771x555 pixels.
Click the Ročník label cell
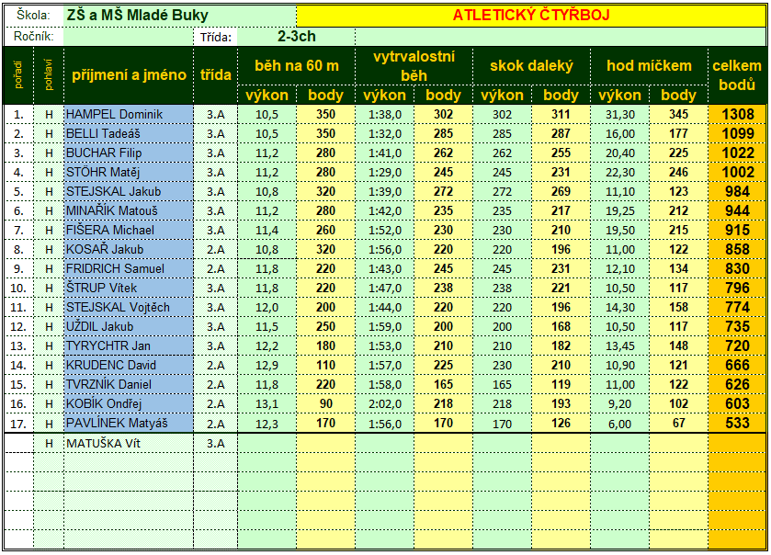pyautogui.click(x=33, y=37)
